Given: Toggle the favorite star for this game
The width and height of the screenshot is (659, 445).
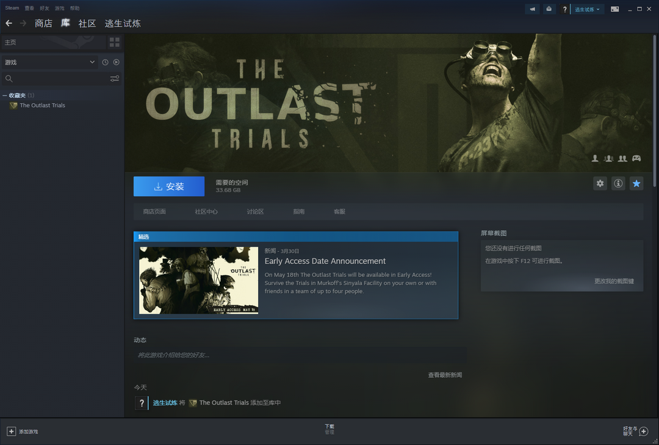Looking at the screenshot, I should pyautogui.click(x=636, y=183).
